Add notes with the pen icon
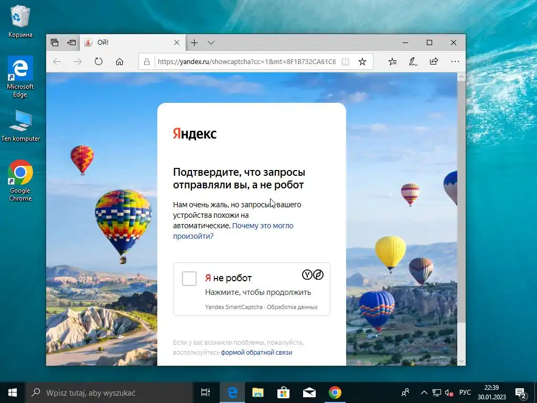 [413, 62]
